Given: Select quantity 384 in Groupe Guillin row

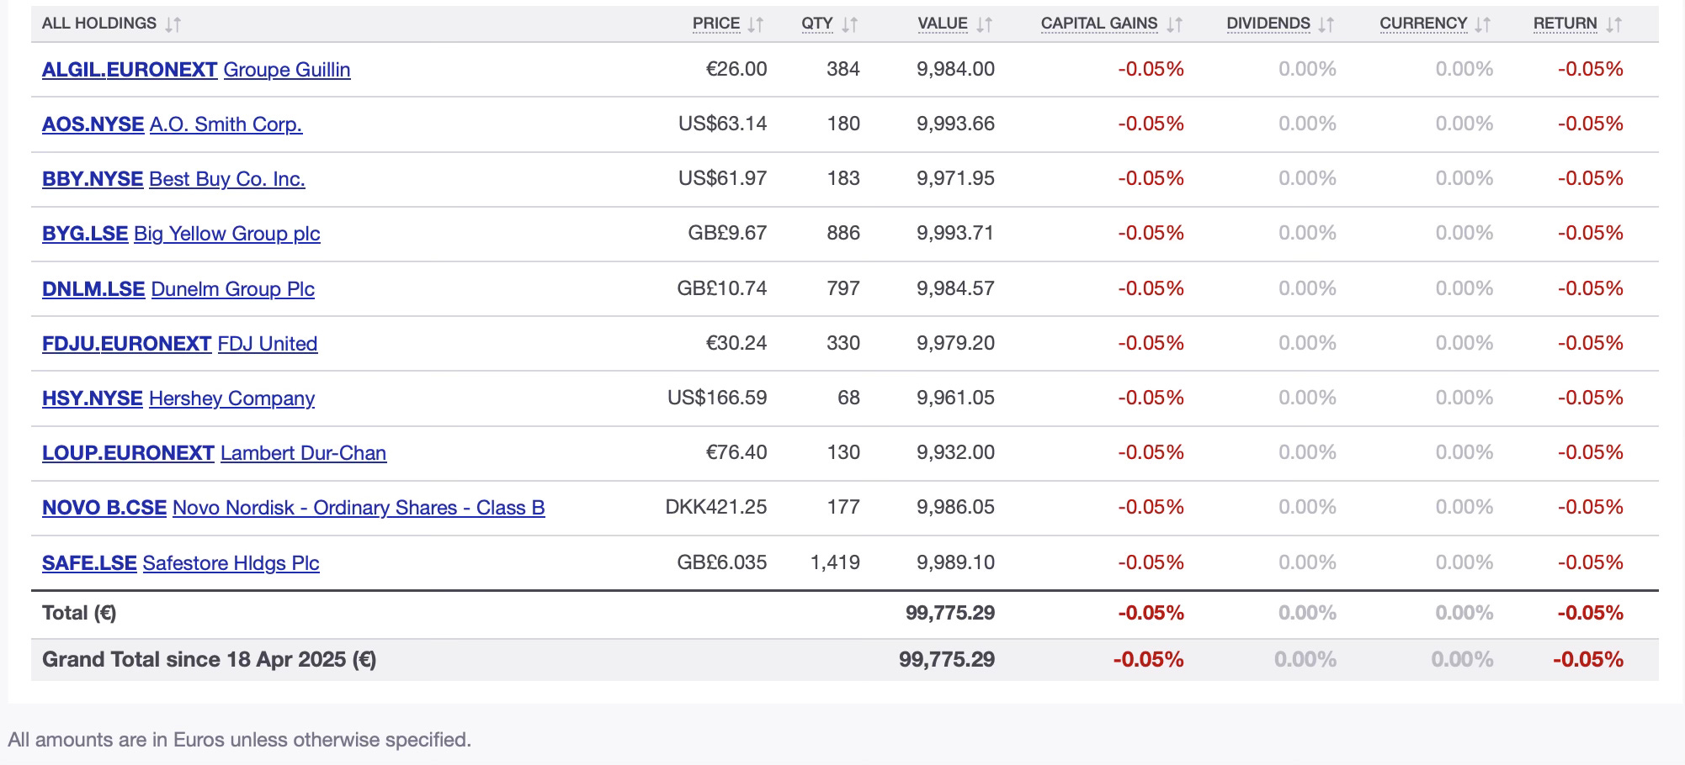Looking at the screenshot, I should point(843,69).
